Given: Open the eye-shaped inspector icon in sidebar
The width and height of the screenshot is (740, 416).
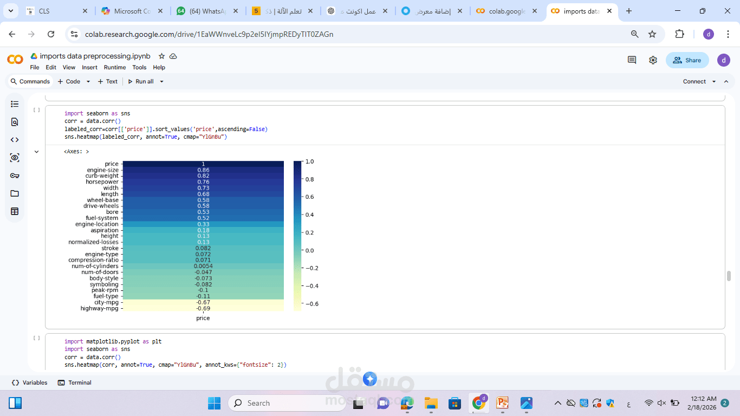Looking at the screenshot, I should (x=15, y=158).
